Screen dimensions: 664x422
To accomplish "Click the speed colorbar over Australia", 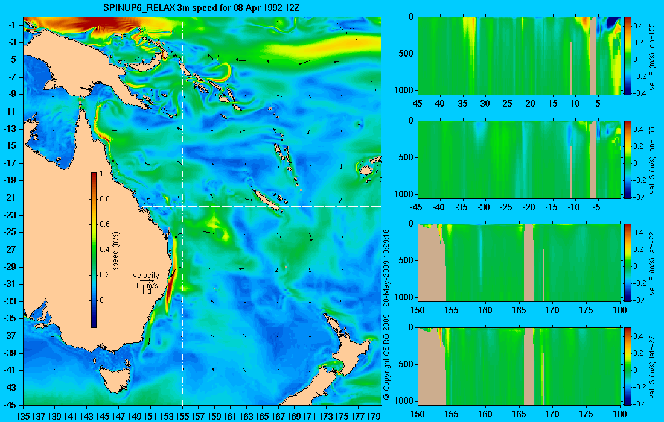I will (x=94, y=250).
